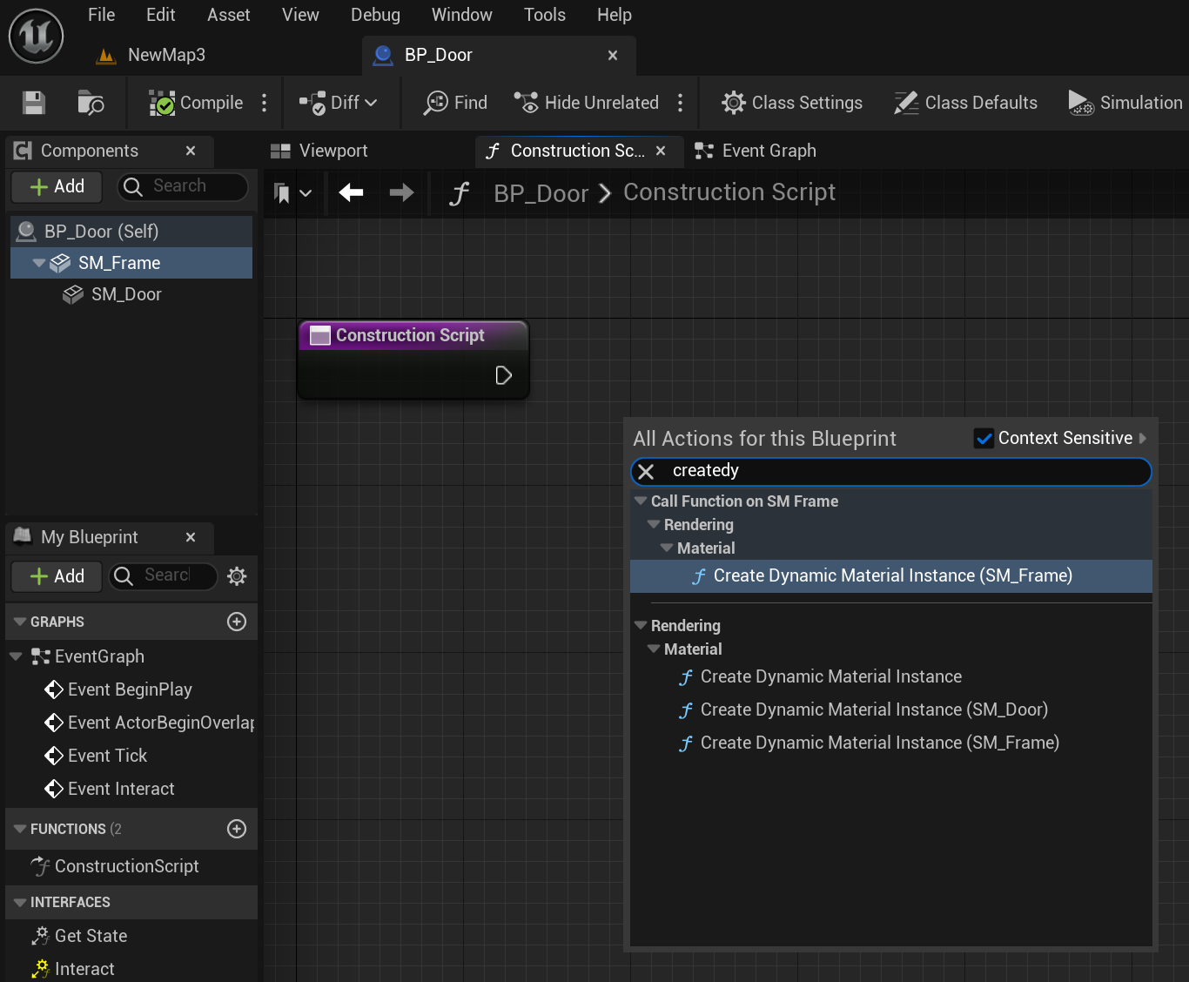This screenshot has width=1189, height=982.
Task: Open Class Defaults
Action: 965,103
